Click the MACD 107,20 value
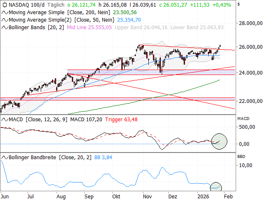The width and height of the screenshot is (266, 200). click(86, 120)
